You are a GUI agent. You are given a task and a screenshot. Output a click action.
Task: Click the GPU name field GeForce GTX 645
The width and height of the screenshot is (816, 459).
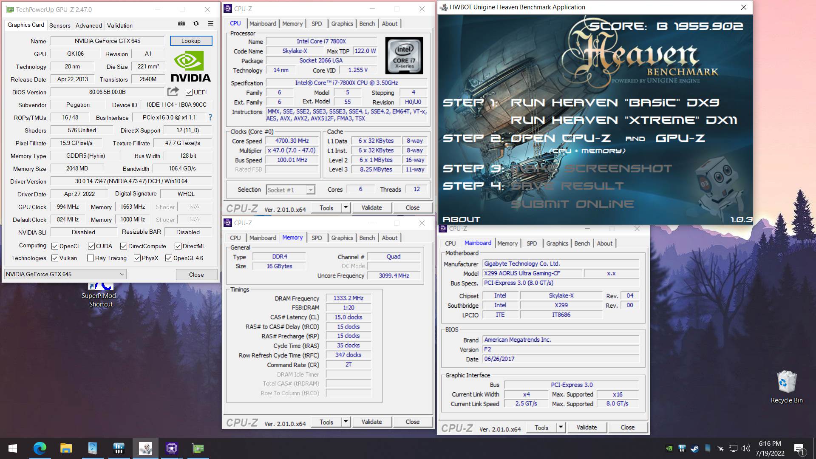tap(108, 41)
